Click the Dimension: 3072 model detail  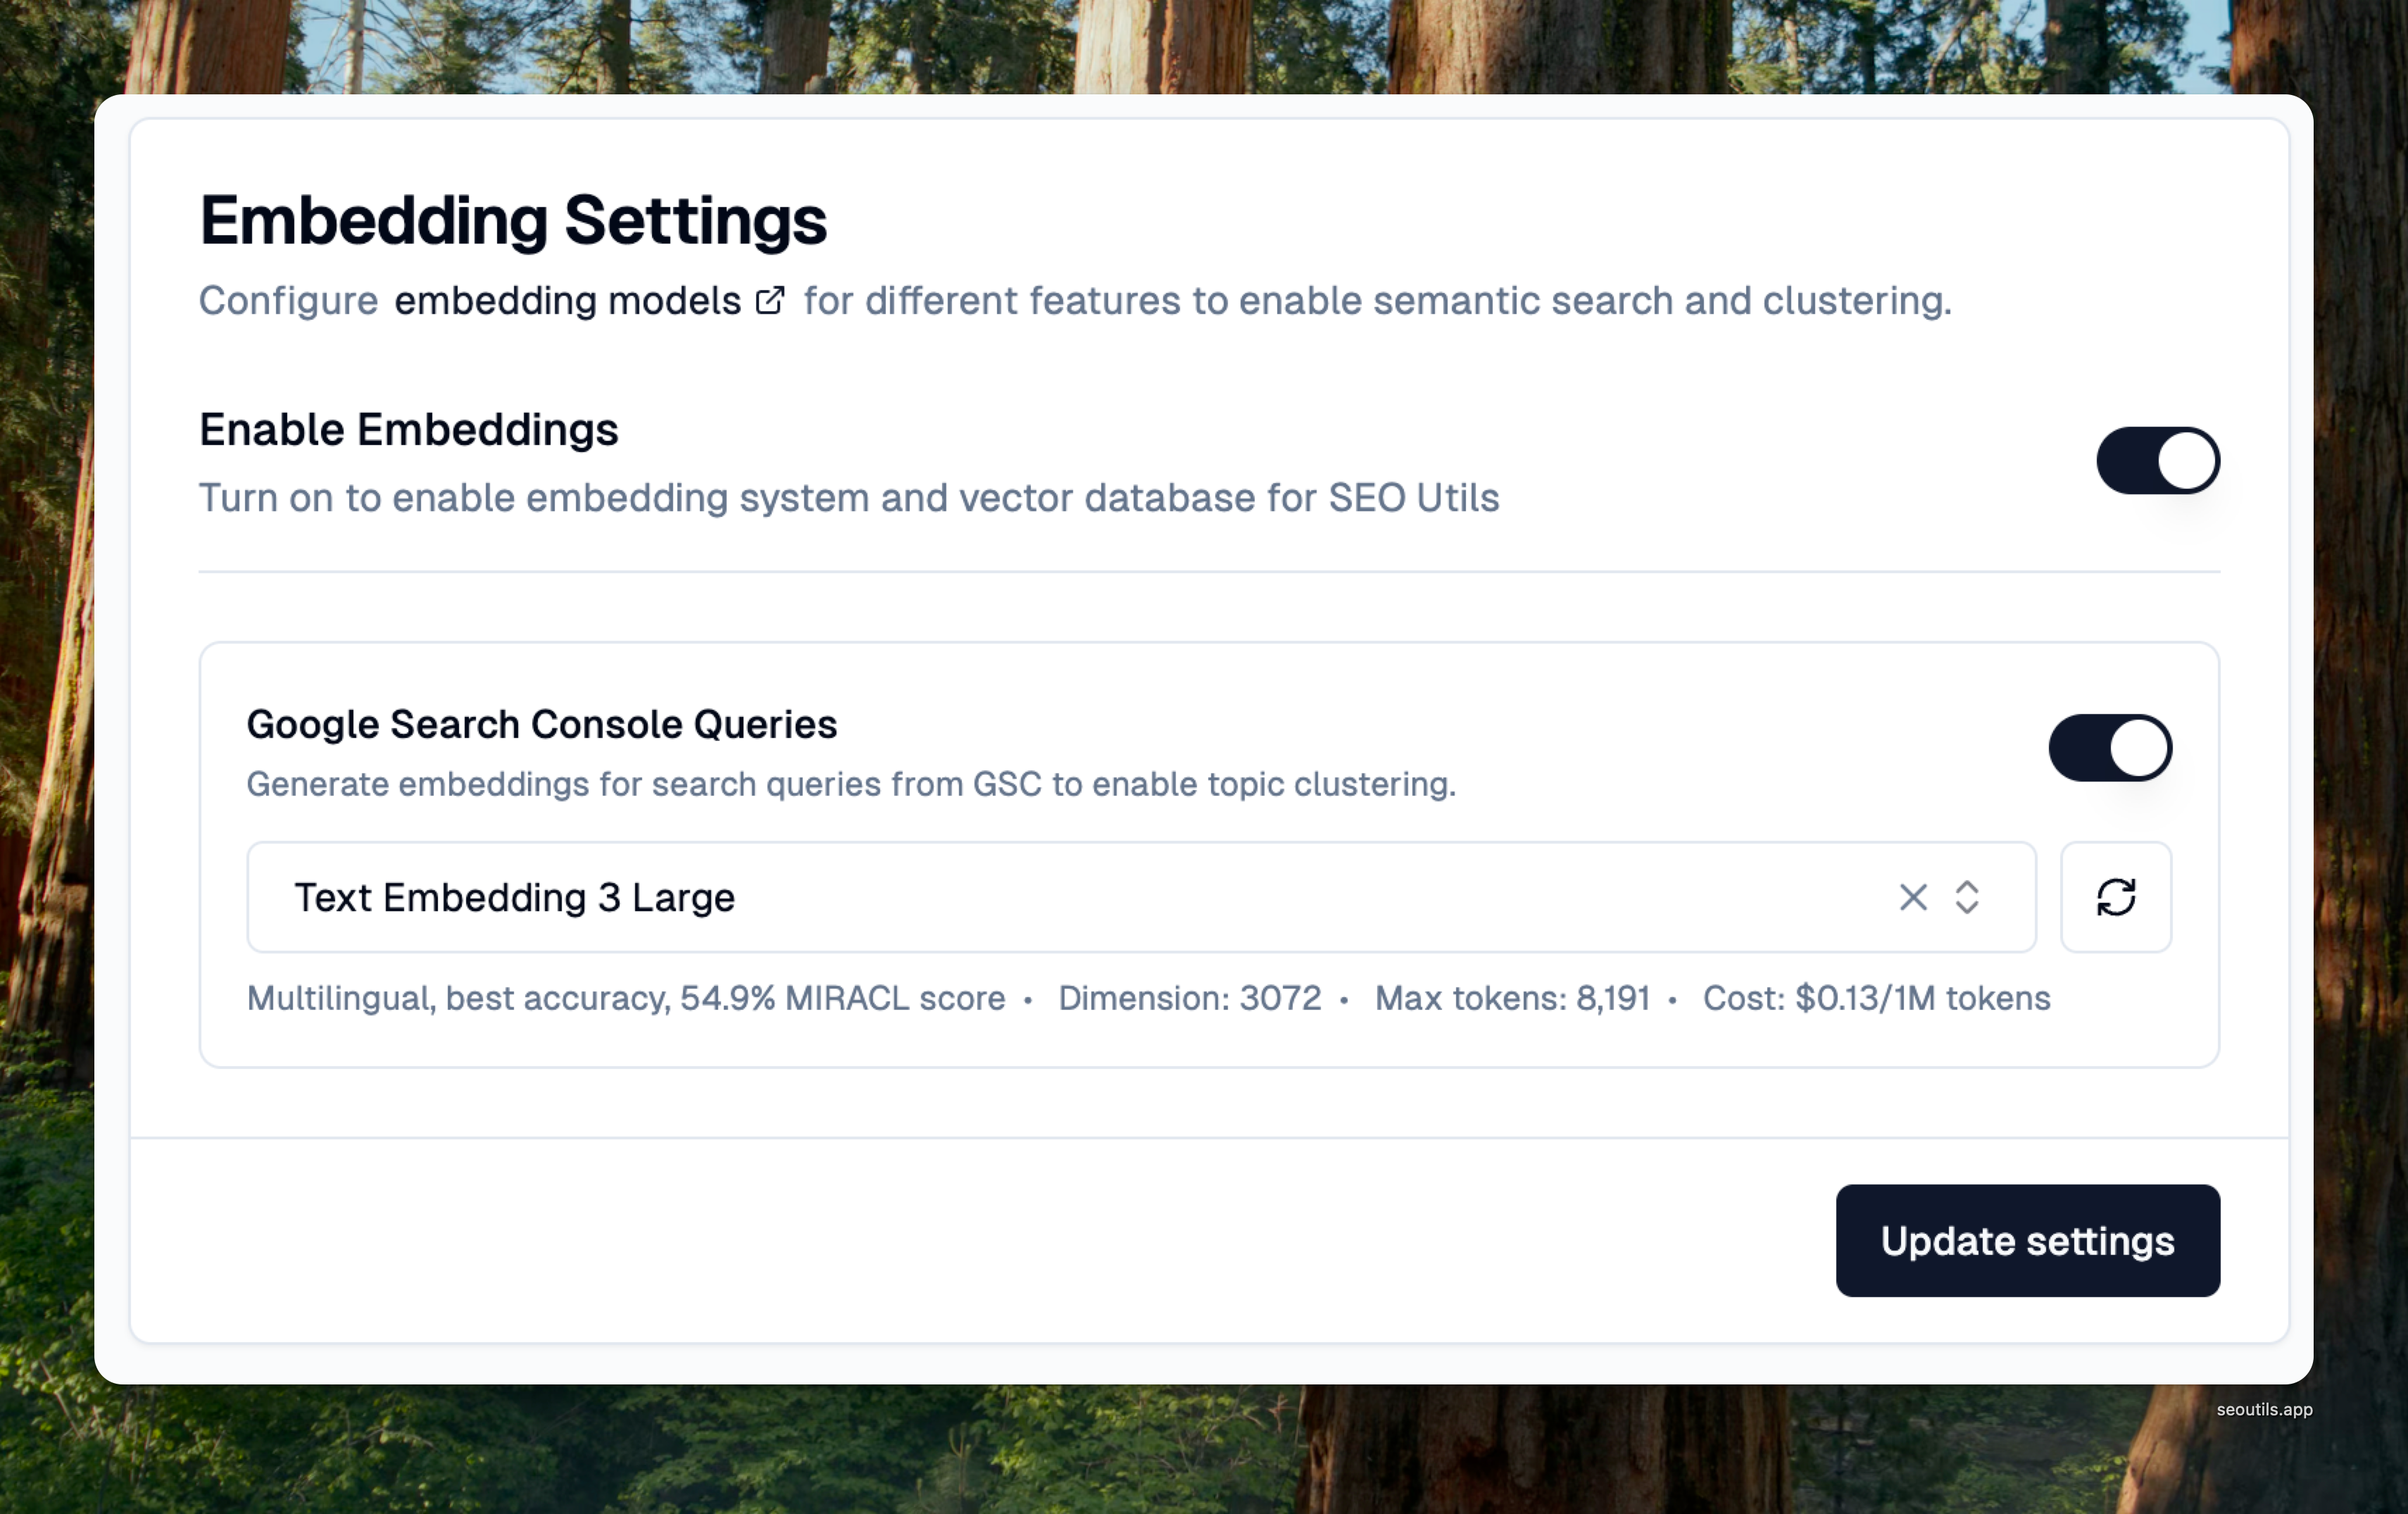click(x=1189, y=998)
